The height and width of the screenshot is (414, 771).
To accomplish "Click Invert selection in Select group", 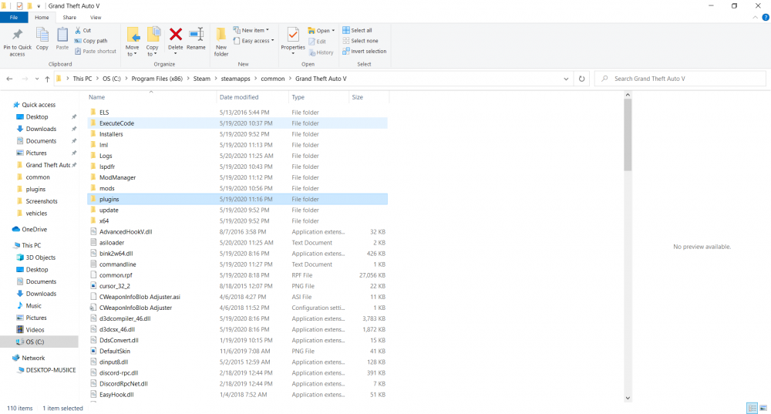I will pyautogui.click(x=369, y=52).
